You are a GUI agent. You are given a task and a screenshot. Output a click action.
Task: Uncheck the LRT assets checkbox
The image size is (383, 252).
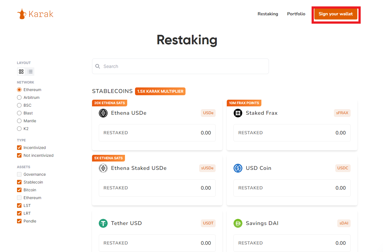(19, 213)
